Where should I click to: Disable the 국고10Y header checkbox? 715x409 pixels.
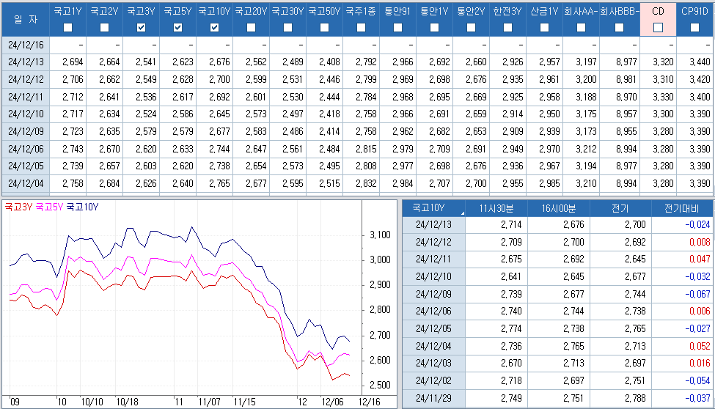[x=214, y=27]
